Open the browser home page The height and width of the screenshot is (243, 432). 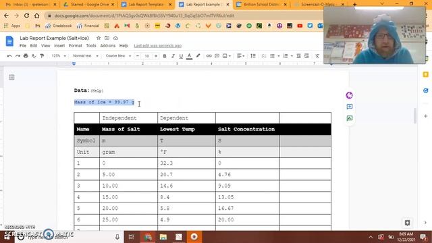[36, 16]
